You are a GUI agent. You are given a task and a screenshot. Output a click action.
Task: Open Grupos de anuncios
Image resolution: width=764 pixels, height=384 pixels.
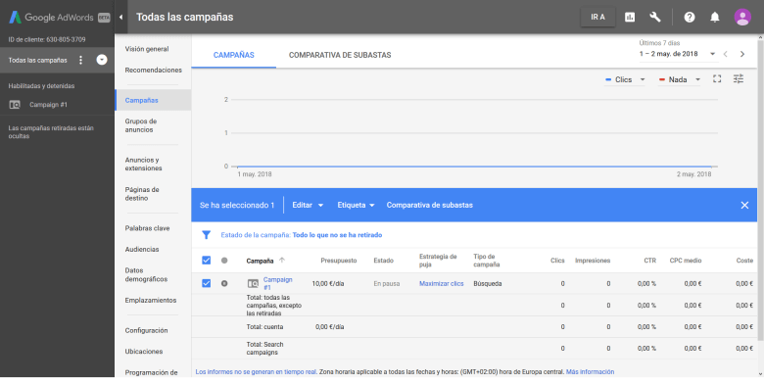(x=141, y=125)
